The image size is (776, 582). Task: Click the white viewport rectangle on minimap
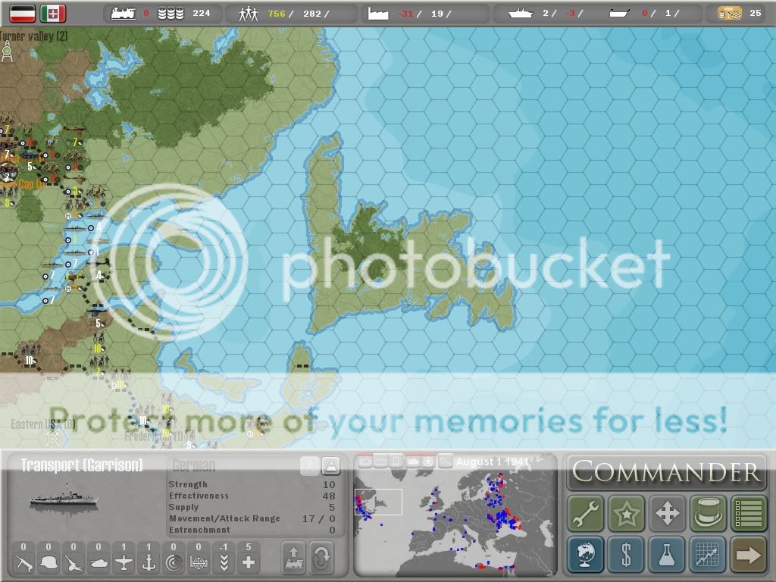(378, 502)
